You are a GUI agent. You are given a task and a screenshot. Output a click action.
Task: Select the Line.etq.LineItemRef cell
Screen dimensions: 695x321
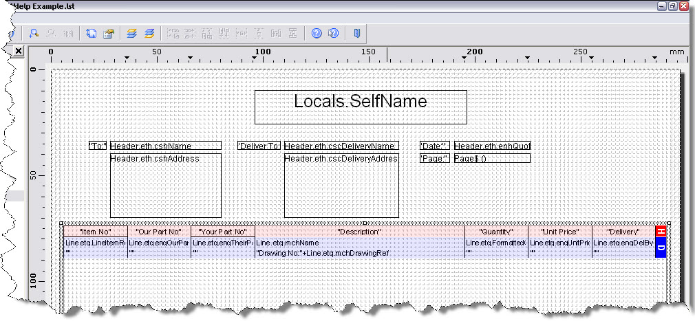96,243
